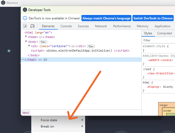Click the ellipsis badge inside the head tag
175x133 pixels.
tap(40, 37)
